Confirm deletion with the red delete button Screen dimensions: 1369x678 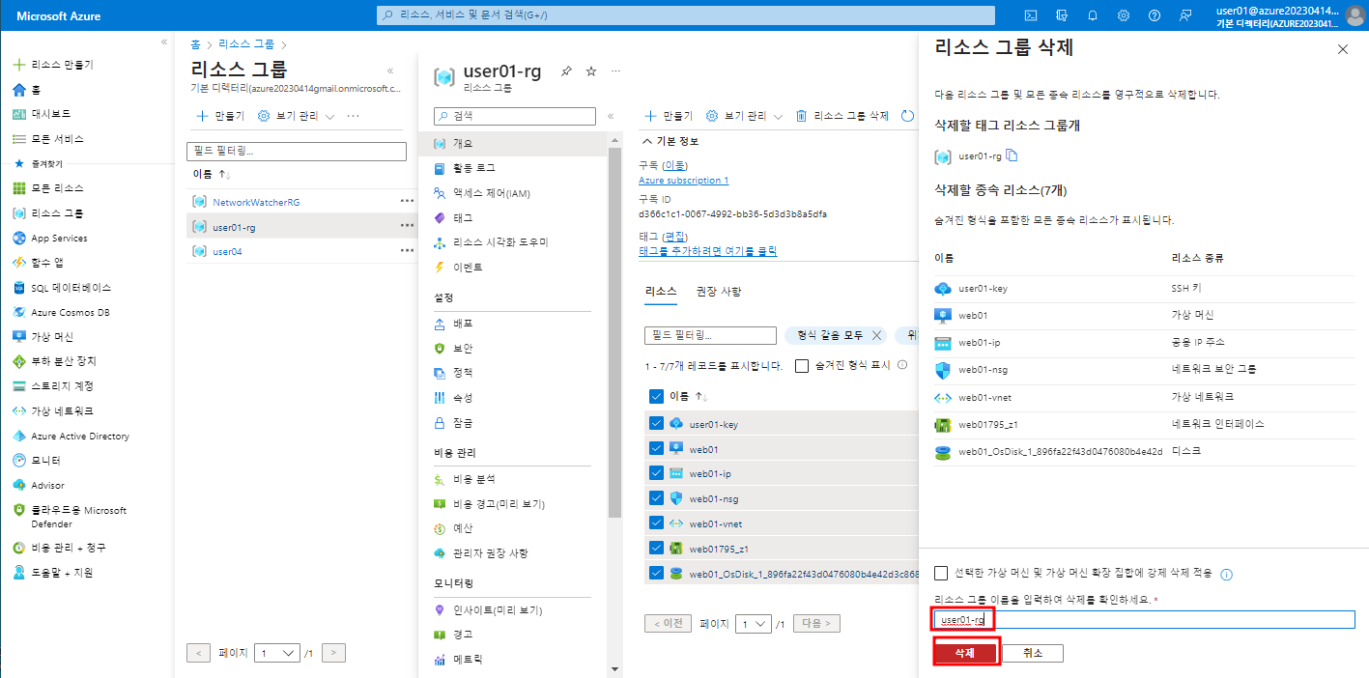965,653
